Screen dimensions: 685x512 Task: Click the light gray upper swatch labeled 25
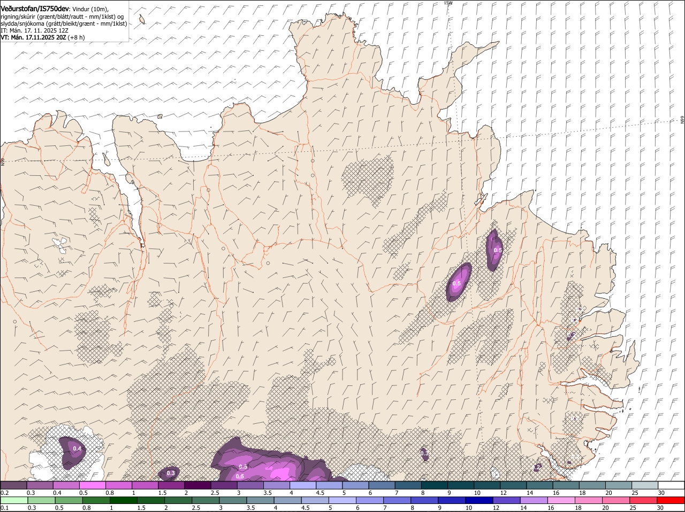[644, 485]
